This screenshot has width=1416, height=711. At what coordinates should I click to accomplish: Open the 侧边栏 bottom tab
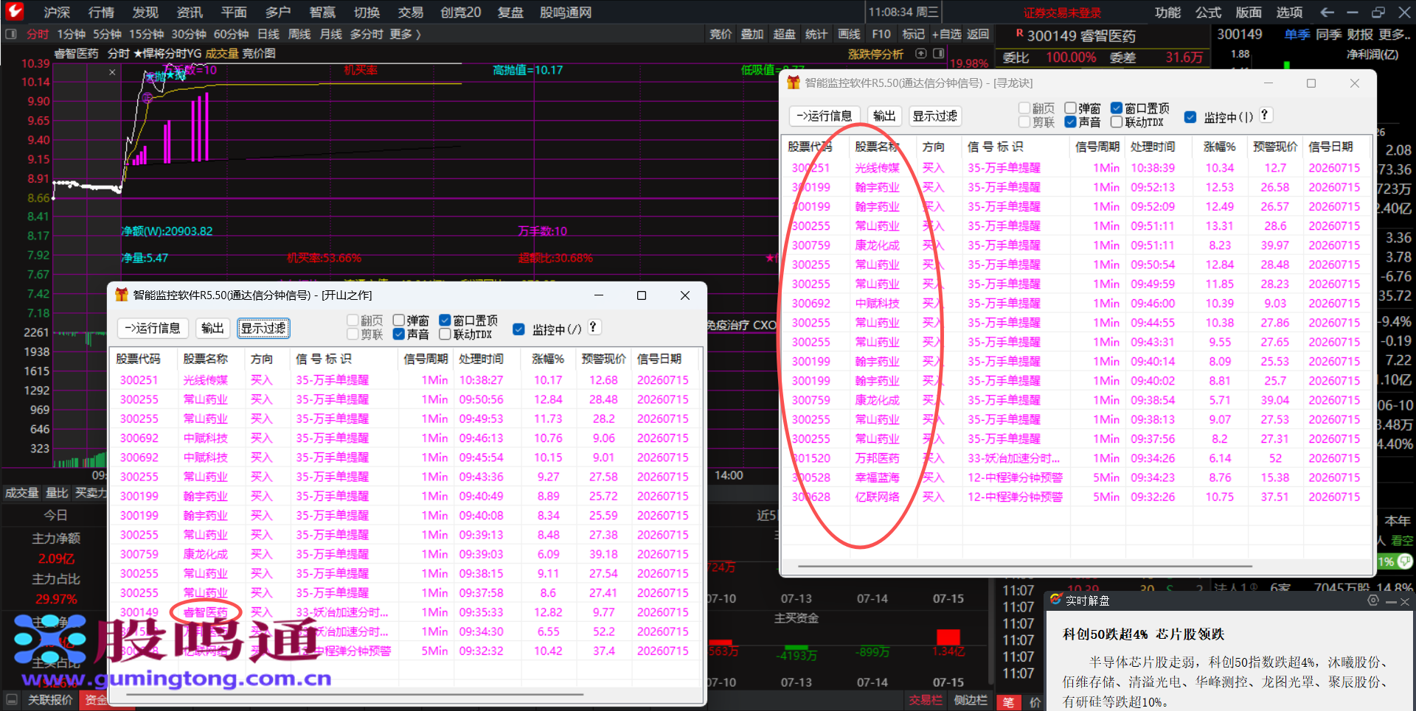tap(971, 700)
